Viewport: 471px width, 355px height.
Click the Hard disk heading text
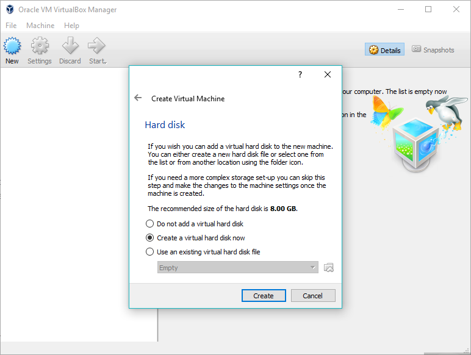pyautogui.click(x=165, y=124)
